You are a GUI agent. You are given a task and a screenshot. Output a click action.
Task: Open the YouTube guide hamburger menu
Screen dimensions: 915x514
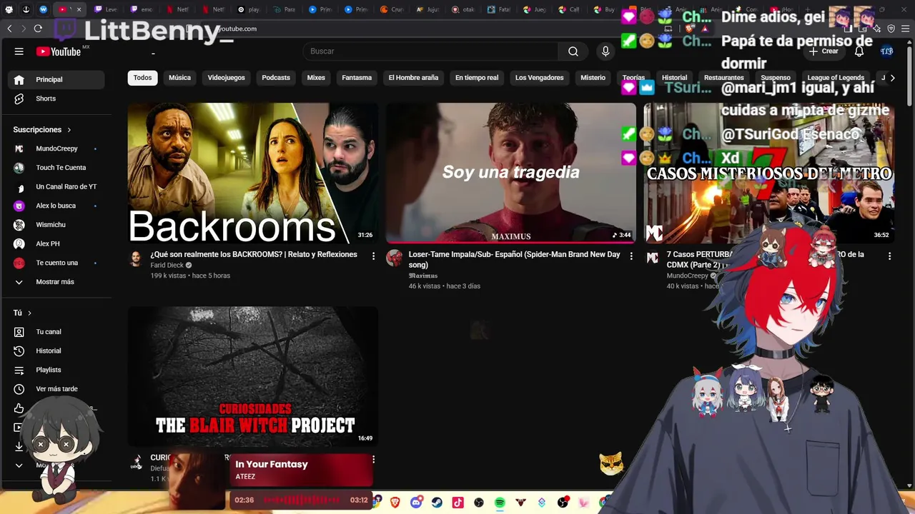click(x=19, y=51)
